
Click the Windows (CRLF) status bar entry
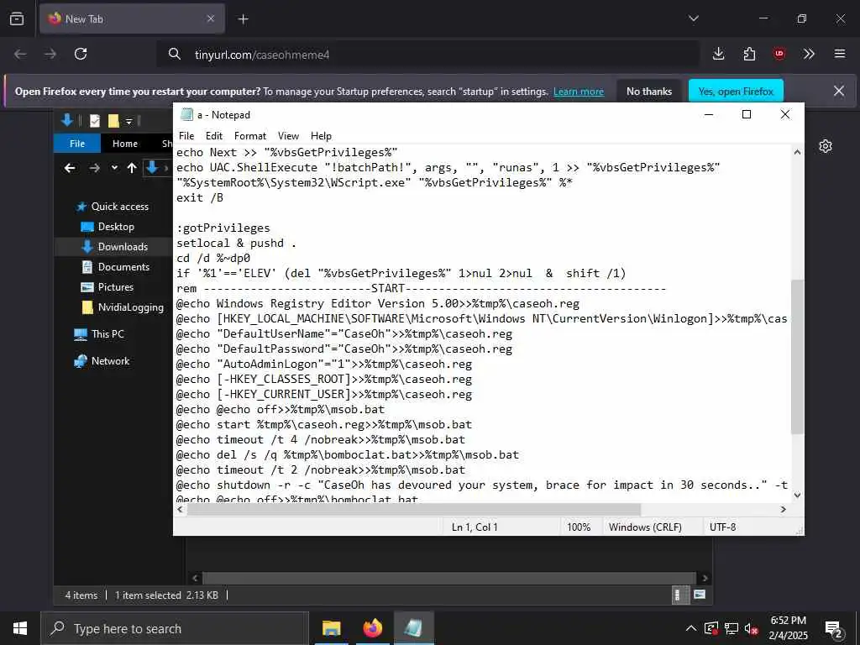(x=645, y=527)
